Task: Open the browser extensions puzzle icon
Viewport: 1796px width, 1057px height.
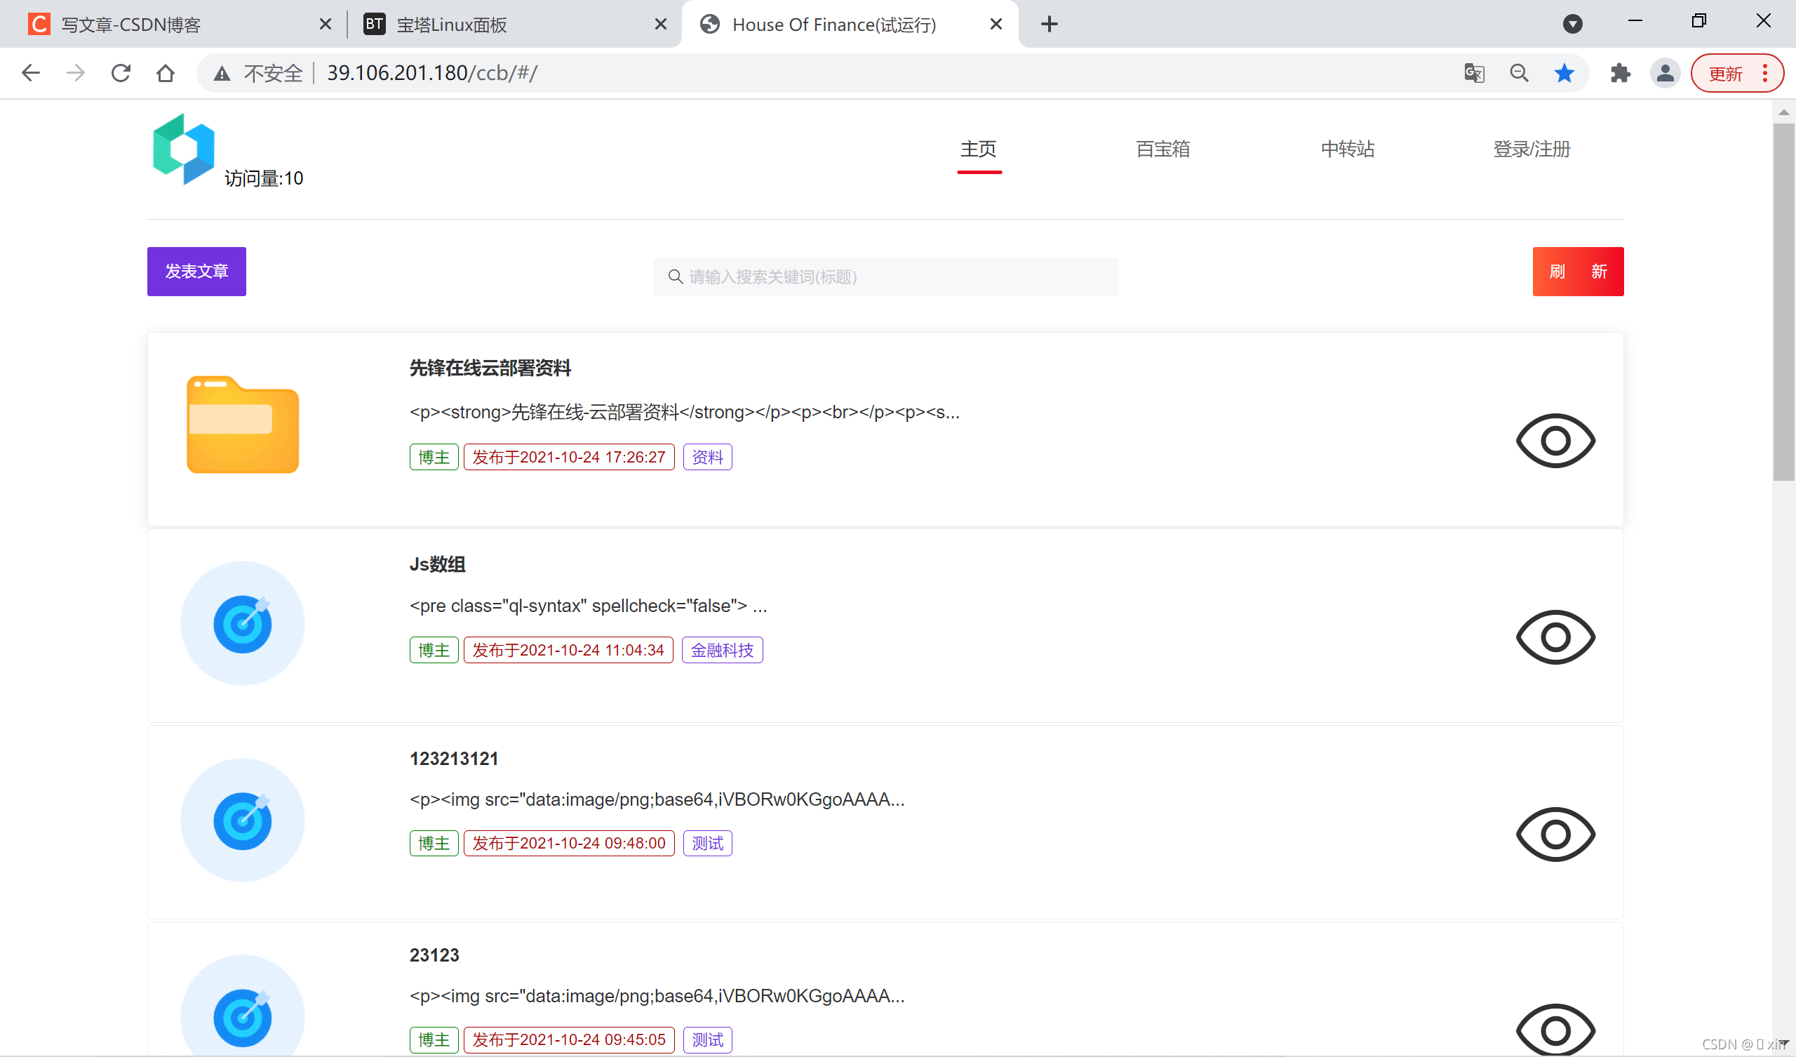Action: [x=1620, y=73]
